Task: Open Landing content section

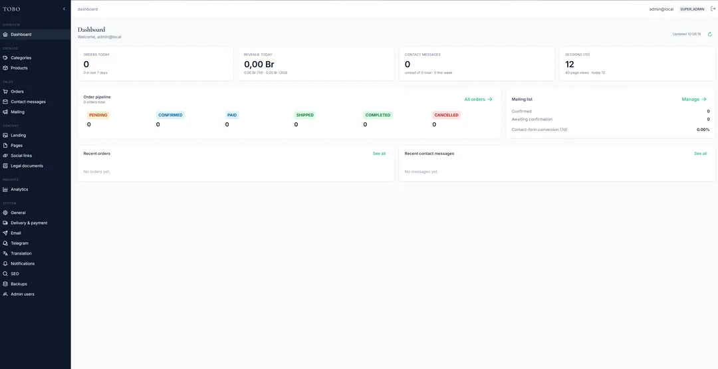Action: [x=35, y=135]
